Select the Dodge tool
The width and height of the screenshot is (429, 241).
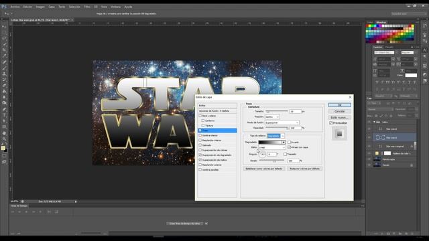click(x=4, y=103)
